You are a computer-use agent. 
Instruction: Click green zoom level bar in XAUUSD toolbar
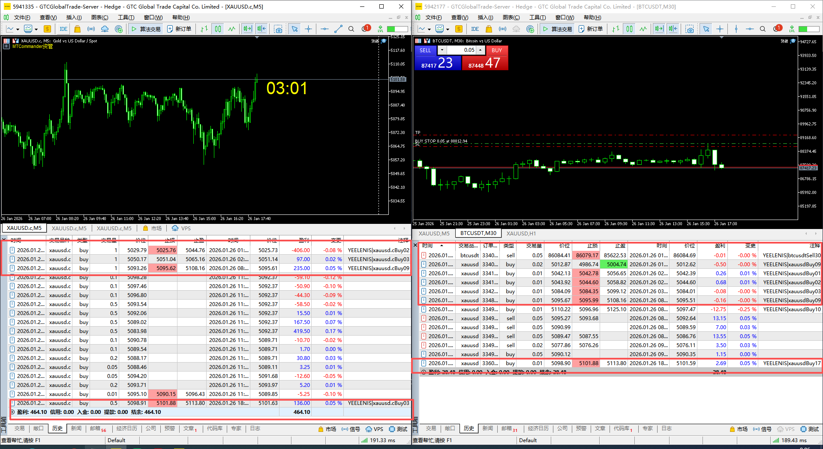(x=397, y=29)
